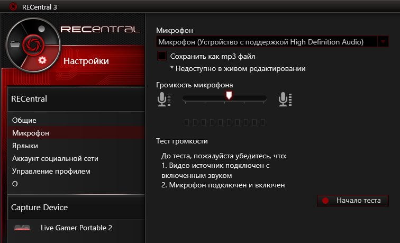Collapse the Capture Device section header

(76, 208)
